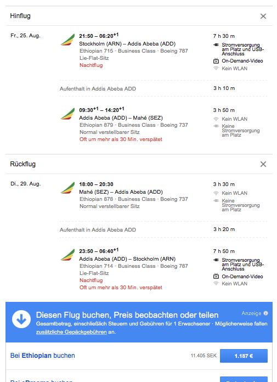The width and height of the screenshot is (277, 382).
Task: Click Aufenthalt in Addis Abeba 3 h 20 m row
Action: pyautogui.click(x=163, y=229)
